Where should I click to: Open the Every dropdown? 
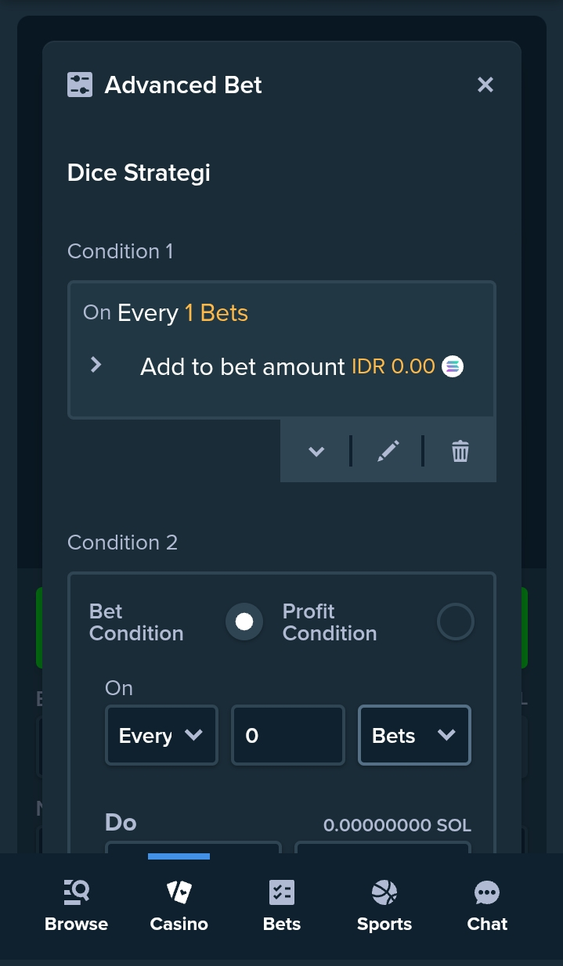[161, 735]
